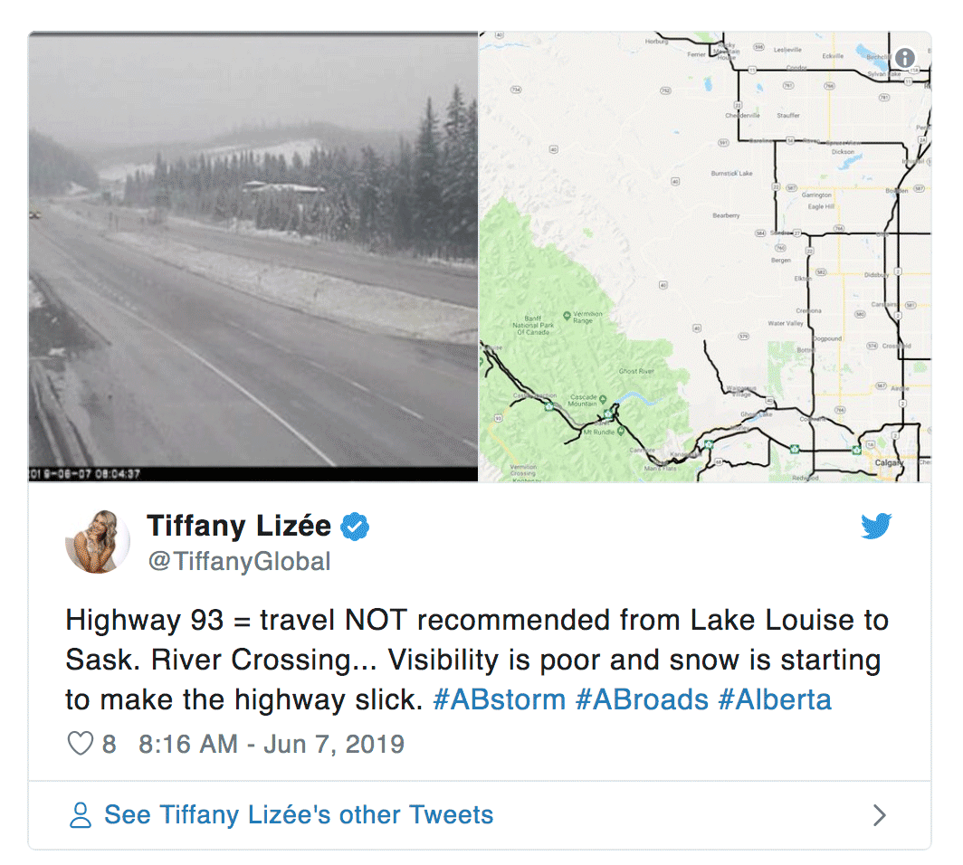Open the @TiffanyGlobal handle
Screen dimensions: 963x865
240,561
